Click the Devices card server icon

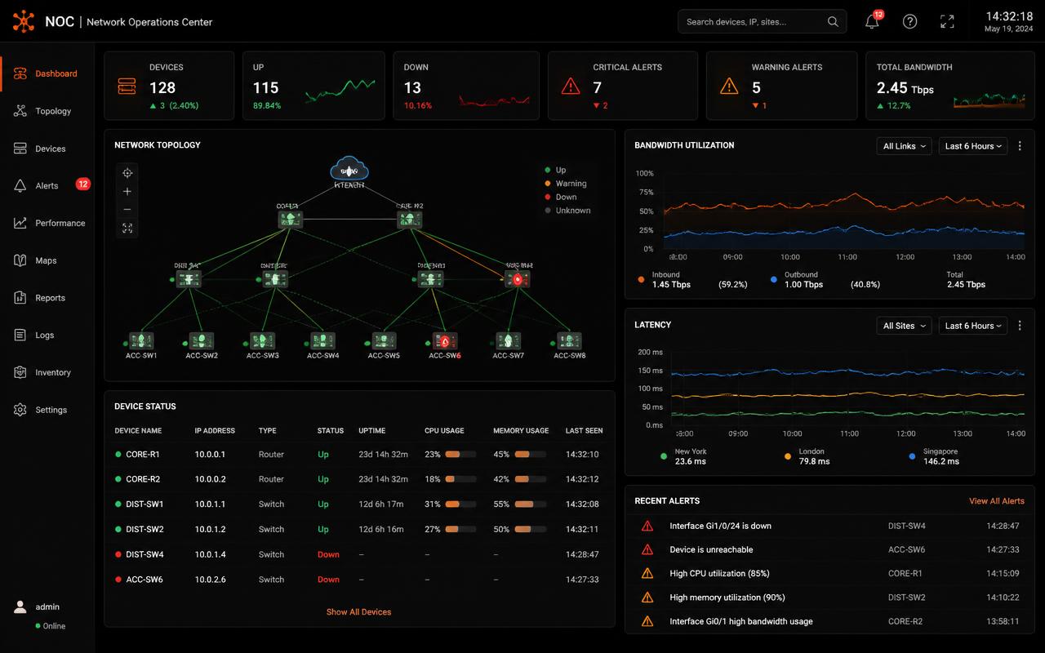point(127,87)
